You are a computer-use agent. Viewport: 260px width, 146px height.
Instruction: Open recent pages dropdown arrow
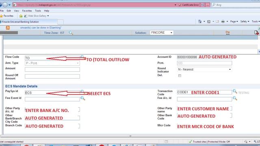click(x=9, y=5)
